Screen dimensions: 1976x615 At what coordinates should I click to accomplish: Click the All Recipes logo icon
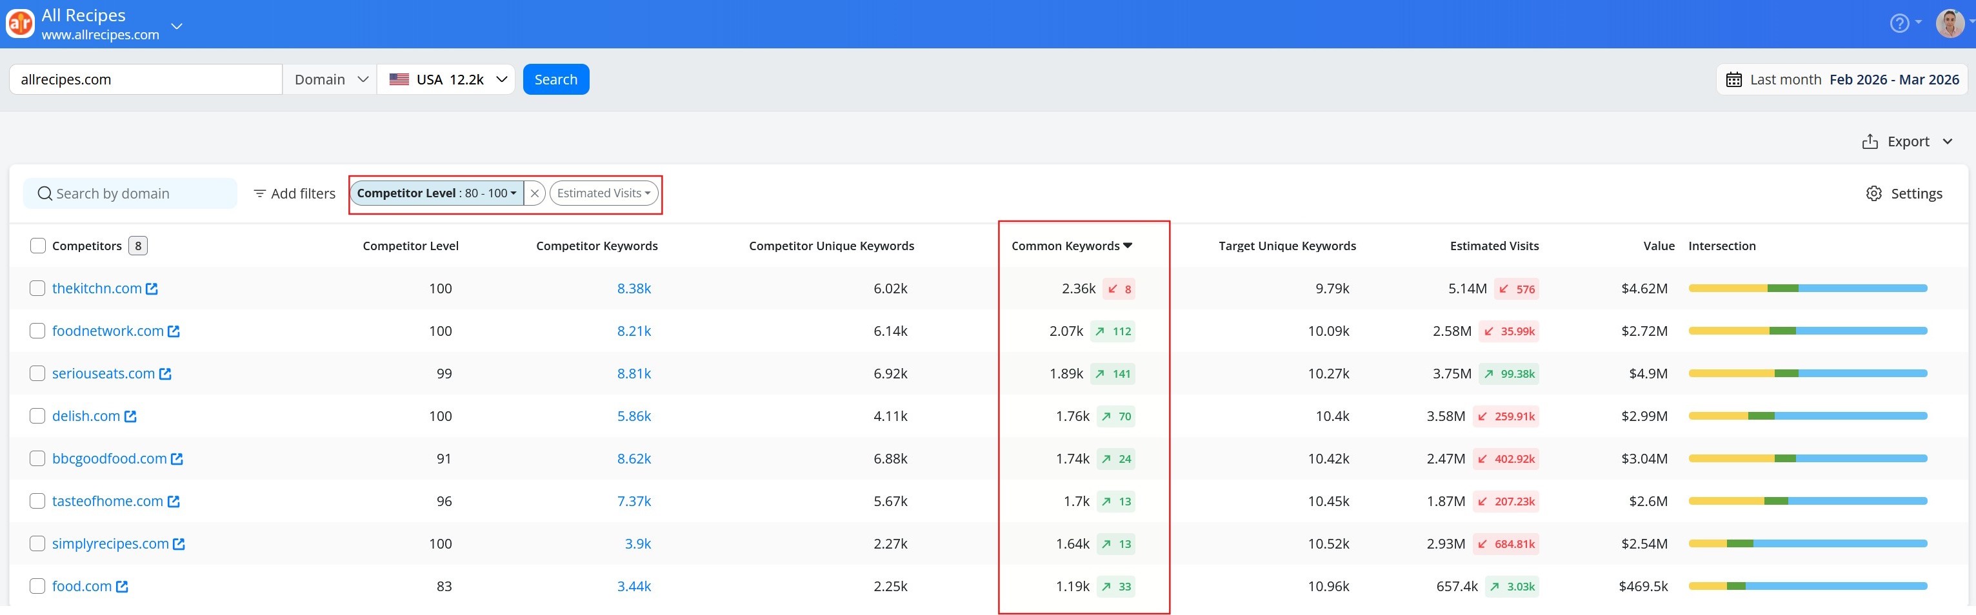[x=20, y=24]
